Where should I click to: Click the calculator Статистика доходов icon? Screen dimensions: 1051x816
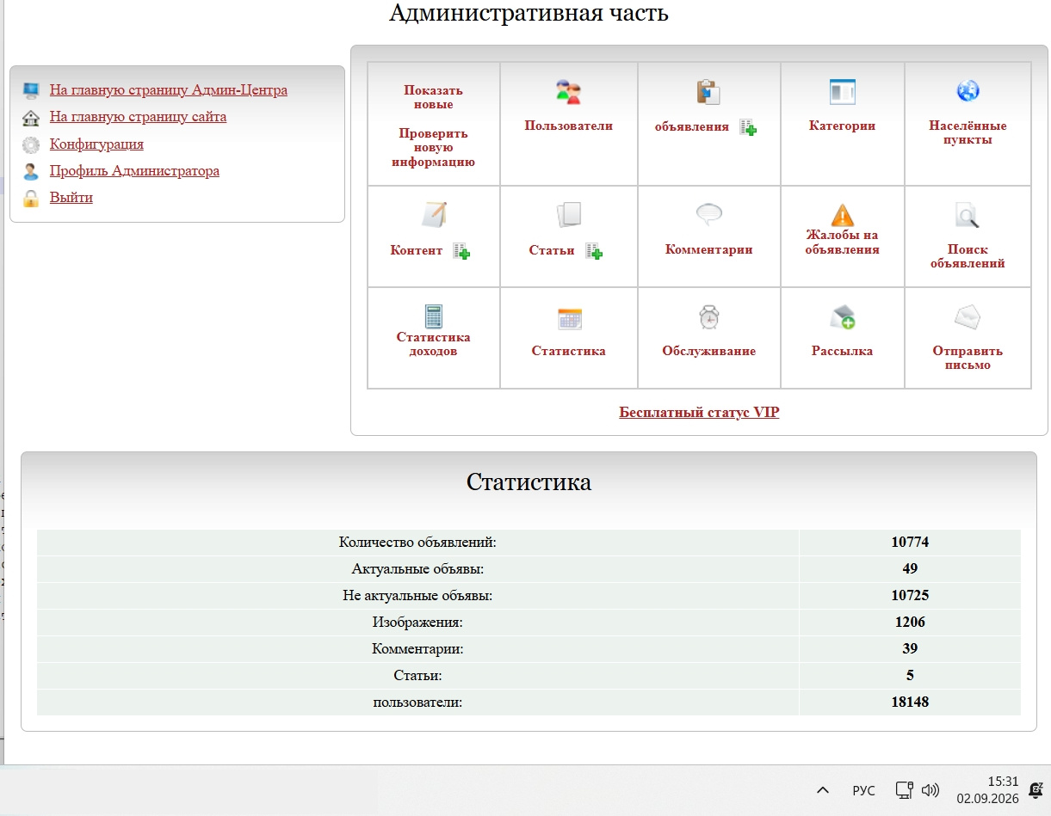(433, 316)
